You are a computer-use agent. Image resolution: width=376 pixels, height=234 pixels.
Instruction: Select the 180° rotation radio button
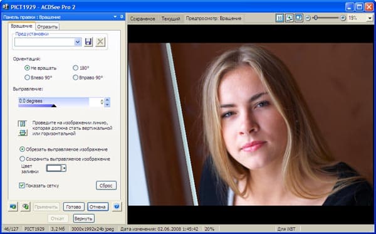click(x=75, y=68)
